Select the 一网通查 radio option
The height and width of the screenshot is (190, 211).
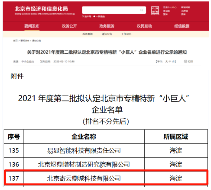(94, 17)
